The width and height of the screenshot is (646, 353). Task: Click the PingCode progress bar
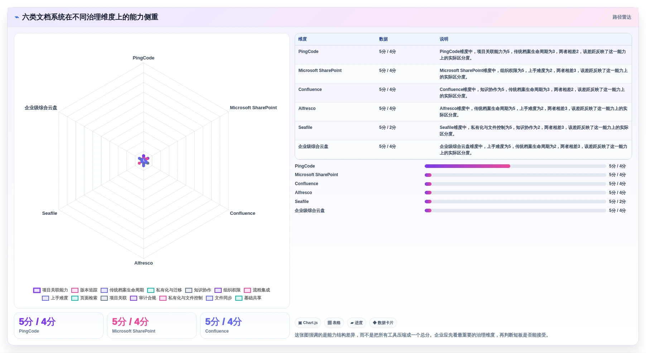coord(515,166)
